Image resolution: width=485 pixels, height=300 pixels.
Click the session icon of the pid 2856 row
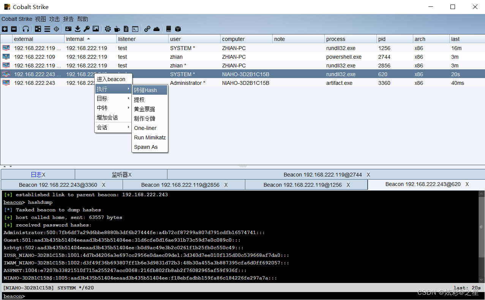tap(6, 66)
